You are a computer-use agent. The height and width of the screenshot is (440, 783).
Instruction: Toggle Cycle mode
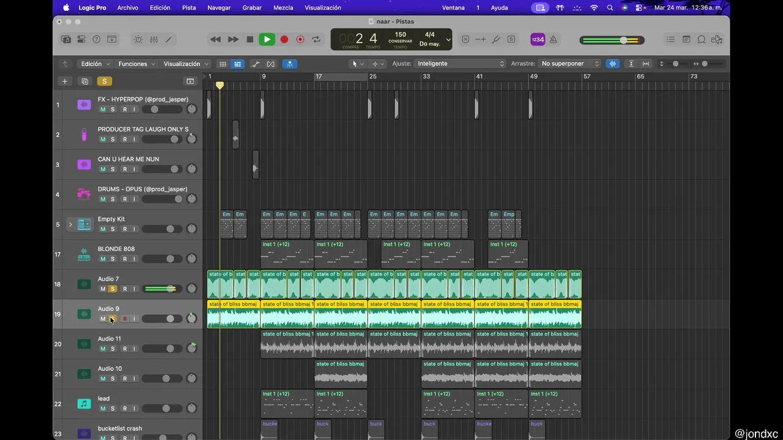[x=316, y=39]
